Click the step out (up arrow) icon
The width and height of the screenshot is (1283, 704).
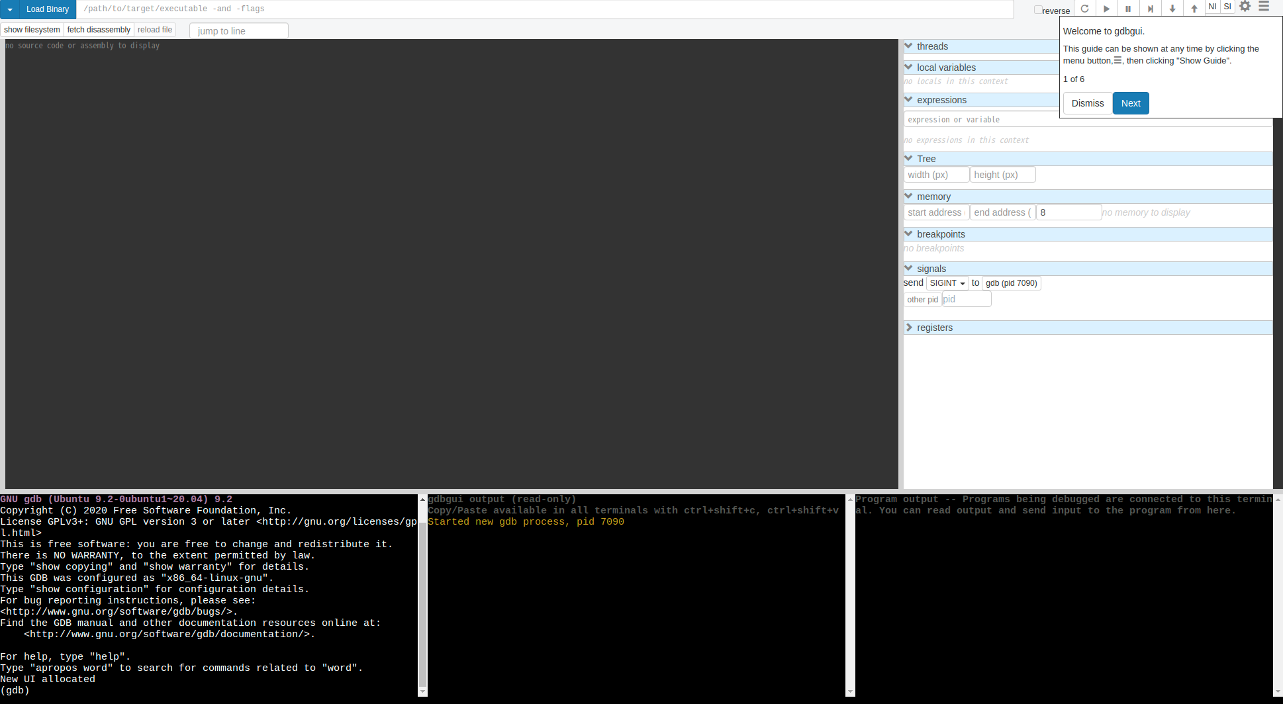click(1194, 8)
